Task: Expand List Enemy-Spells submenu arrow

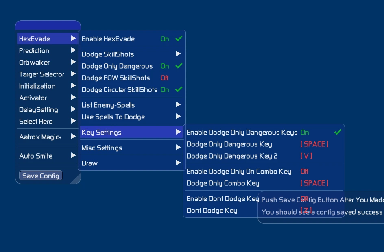Action: tap(178, 104)
